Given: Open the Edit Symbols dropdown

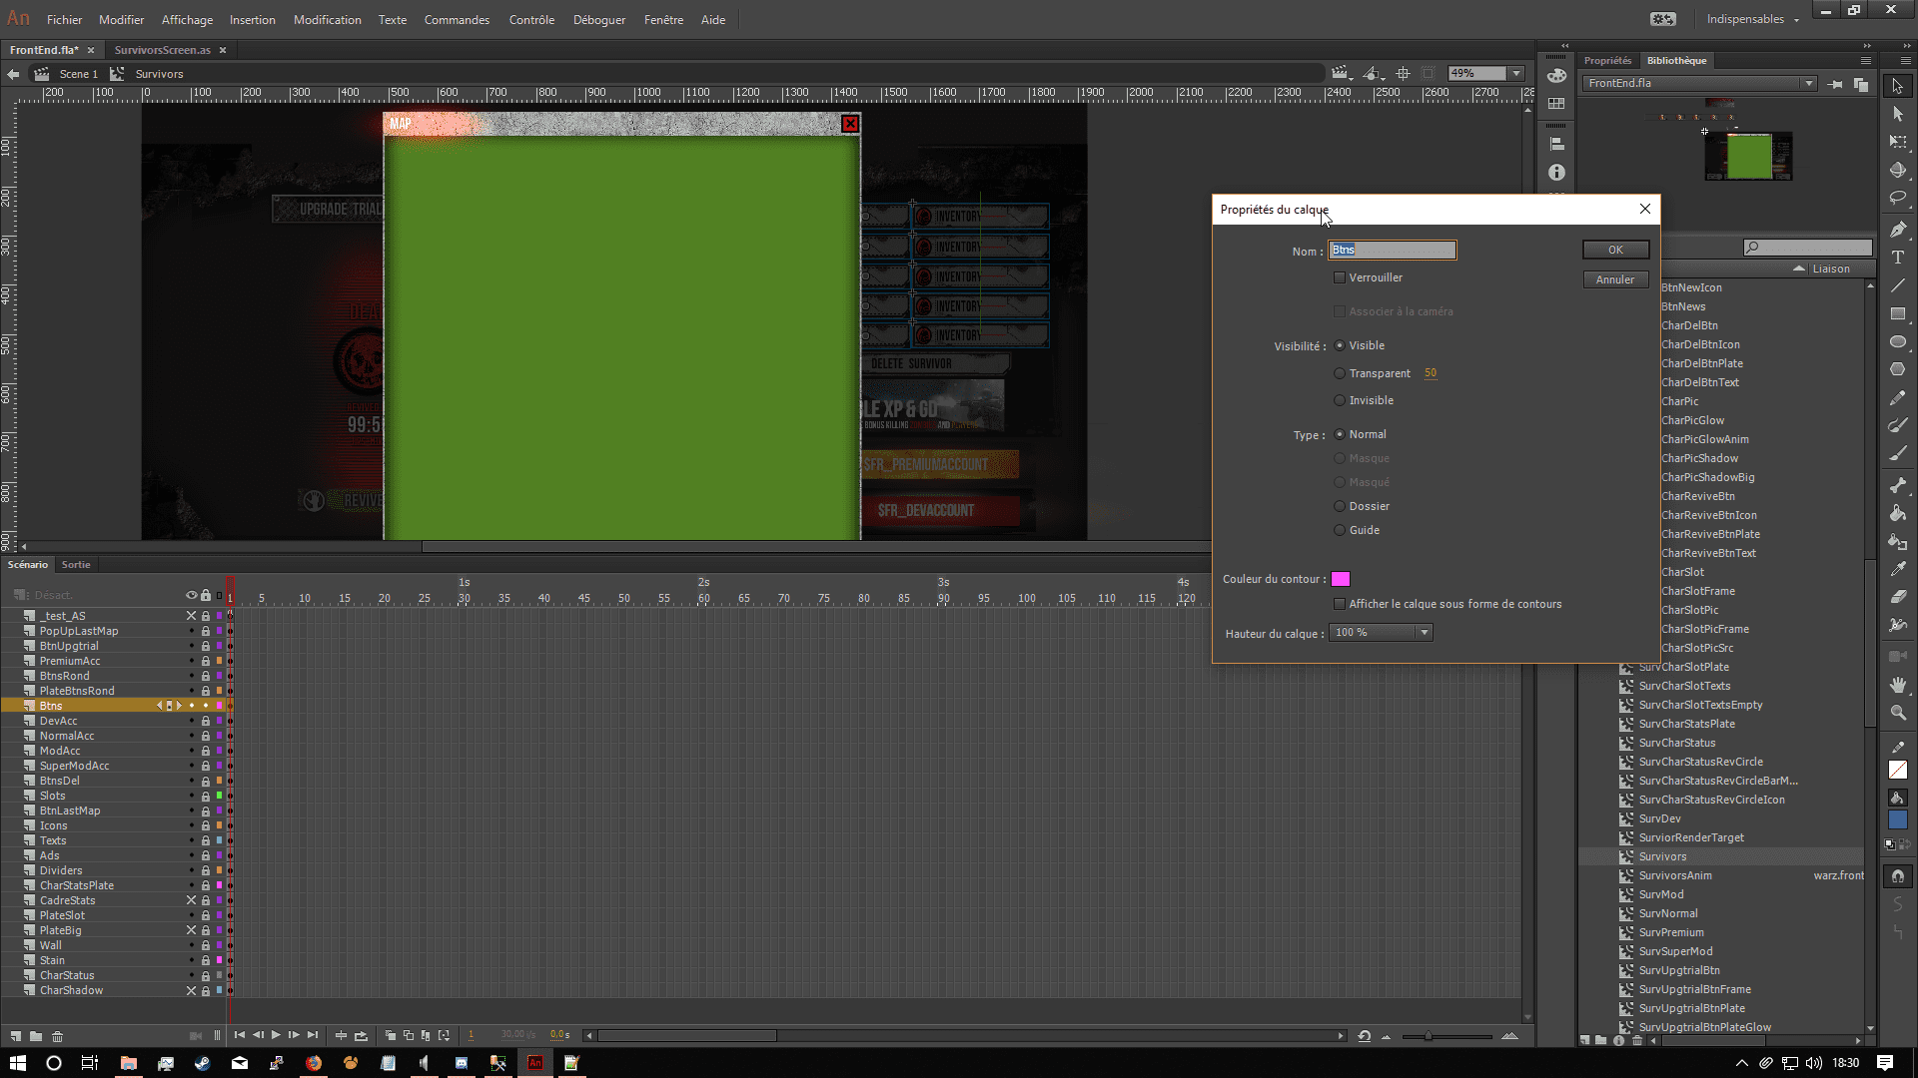Looking at the screenshot, I should [1374, 73].
